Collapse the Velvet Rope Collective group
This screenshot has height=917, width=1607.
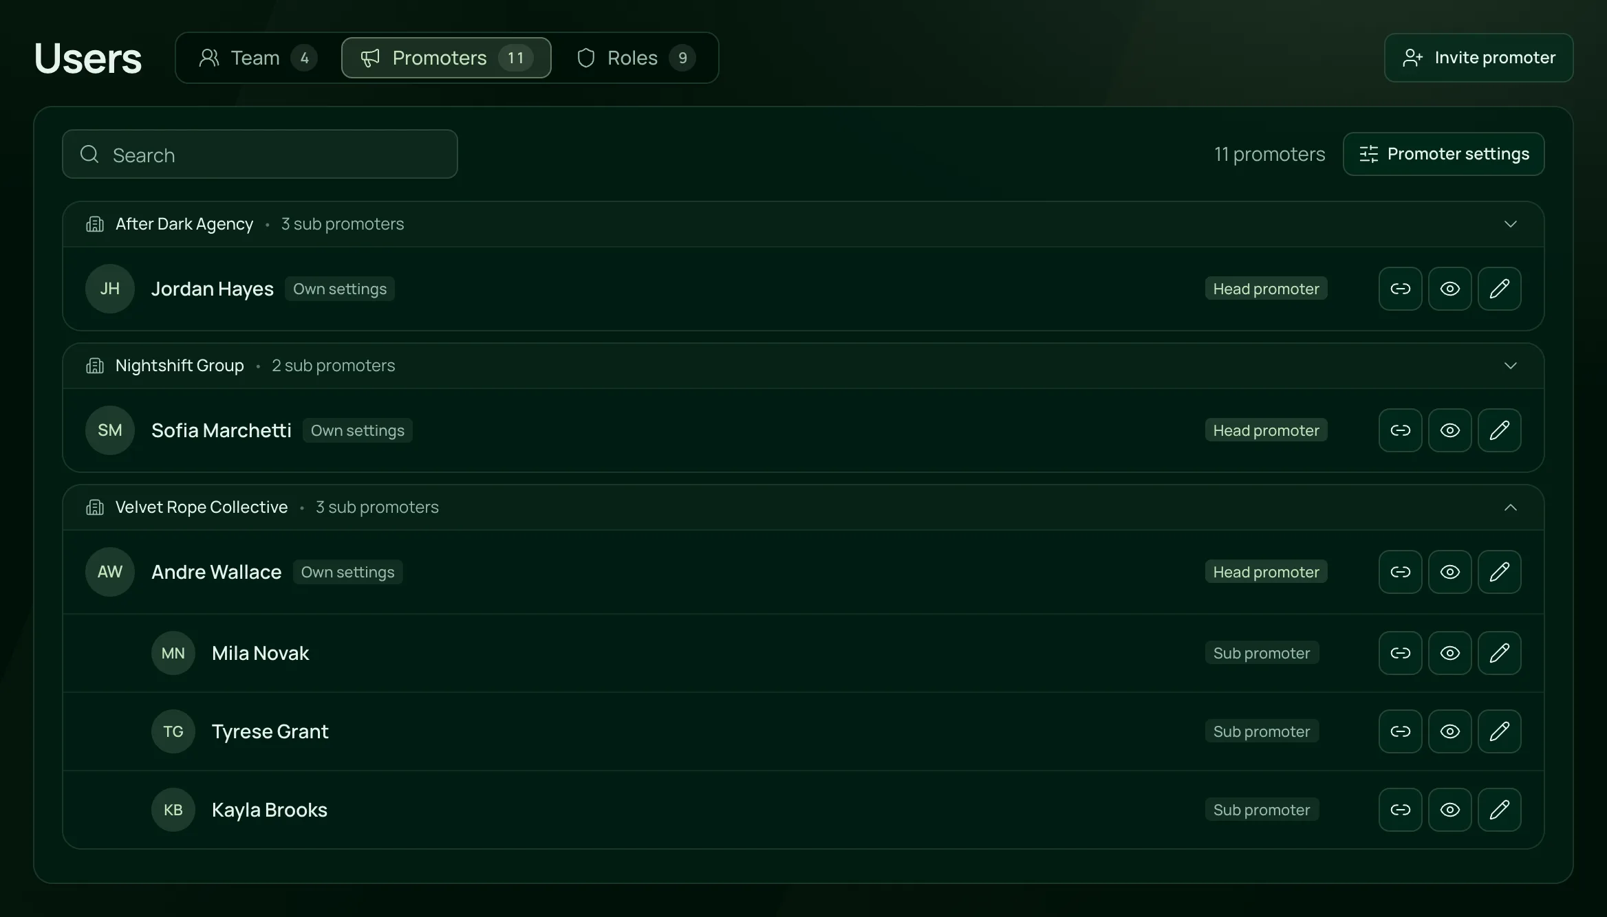tap(1510, 507)
